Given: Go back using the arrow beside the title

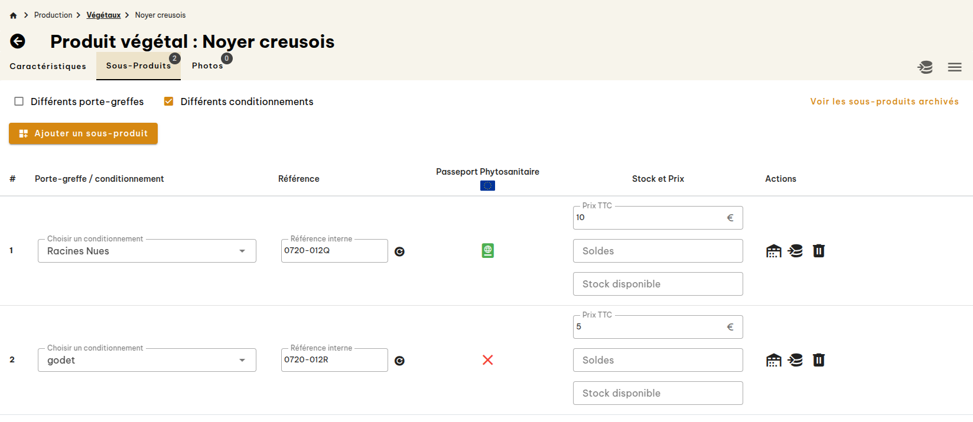Looking at the screenshot, I should [x=18, y=41].
